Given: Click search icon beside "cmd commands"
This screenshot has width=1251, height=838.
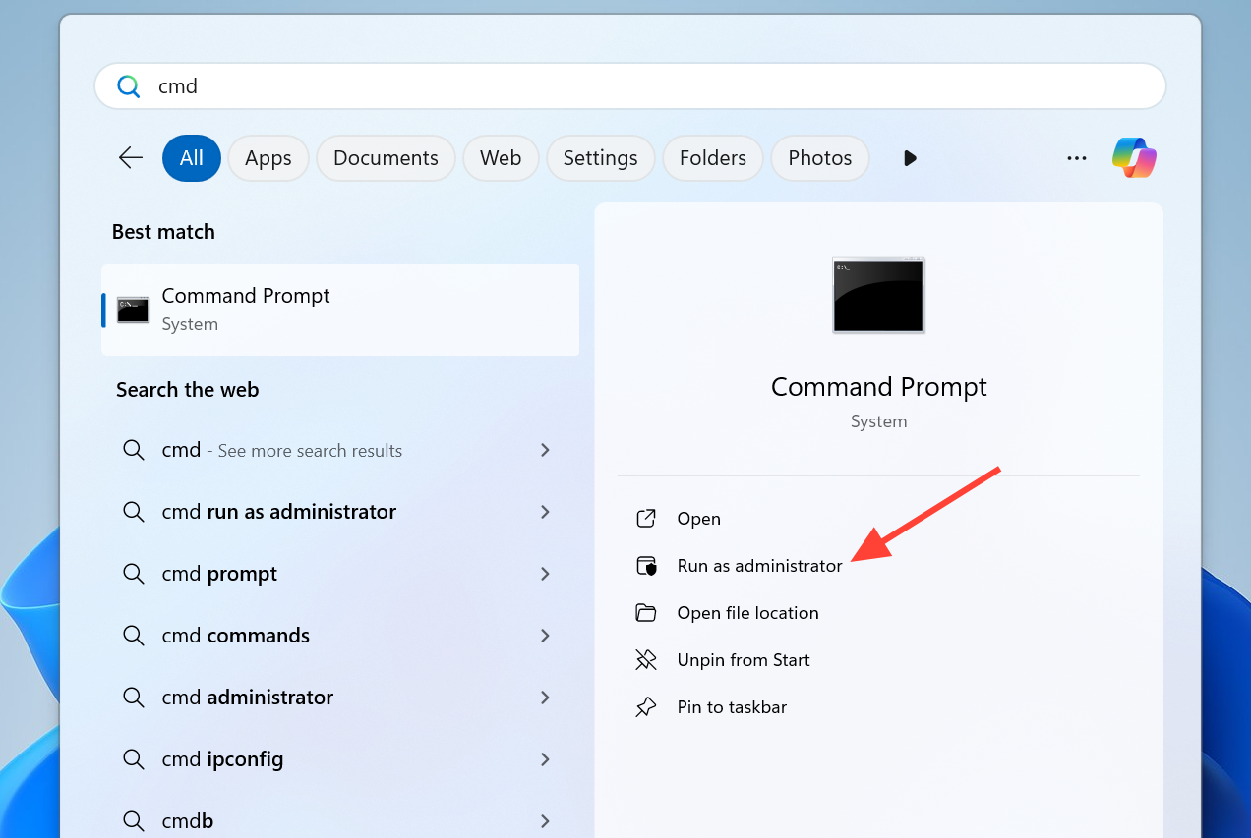Looking at the screenshot, I should point(134,636).
